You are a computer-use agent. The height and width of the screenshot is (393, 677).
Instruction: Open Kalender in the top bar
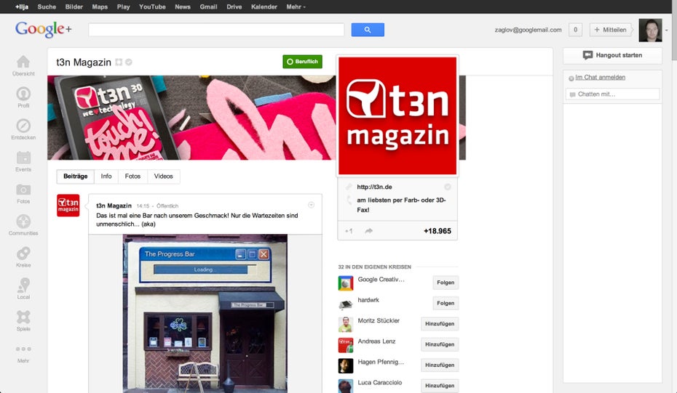click(x=264, y=7)
